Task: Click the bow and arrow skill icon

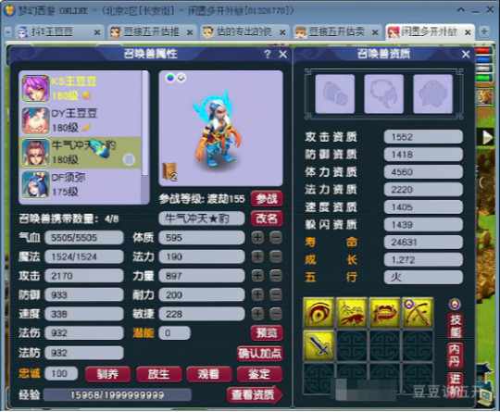Action: tap(418, 313)
